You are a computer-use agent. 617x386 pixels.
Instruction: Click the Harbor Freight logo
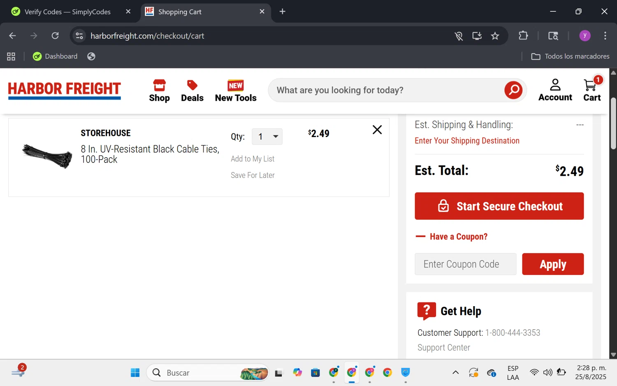[x=65, y=90]
